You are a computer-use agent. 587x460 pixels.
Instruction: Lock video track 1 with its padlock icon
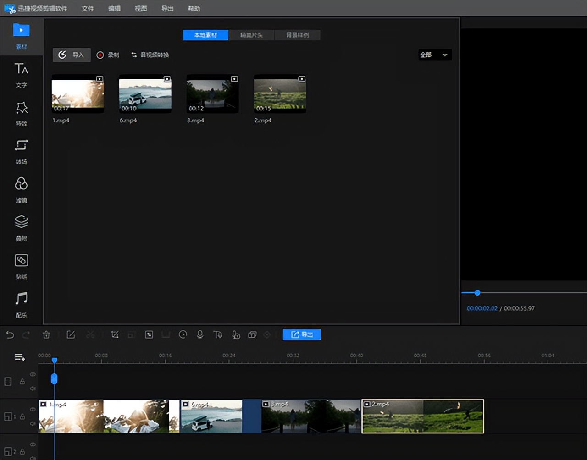coord(22,416)
